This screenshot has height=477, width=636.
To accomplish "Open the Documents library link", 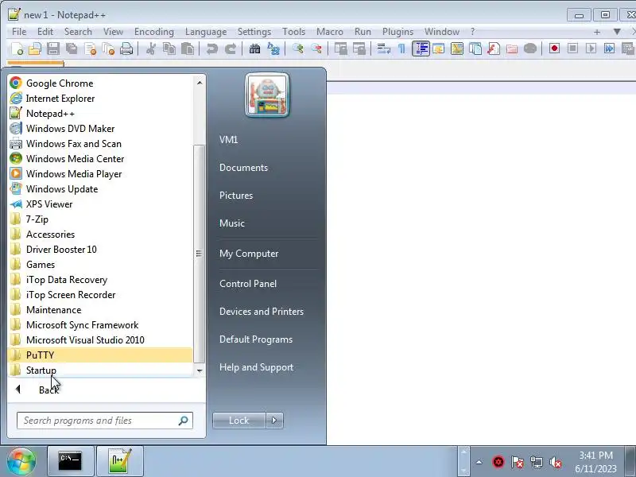I will point(243,168).
